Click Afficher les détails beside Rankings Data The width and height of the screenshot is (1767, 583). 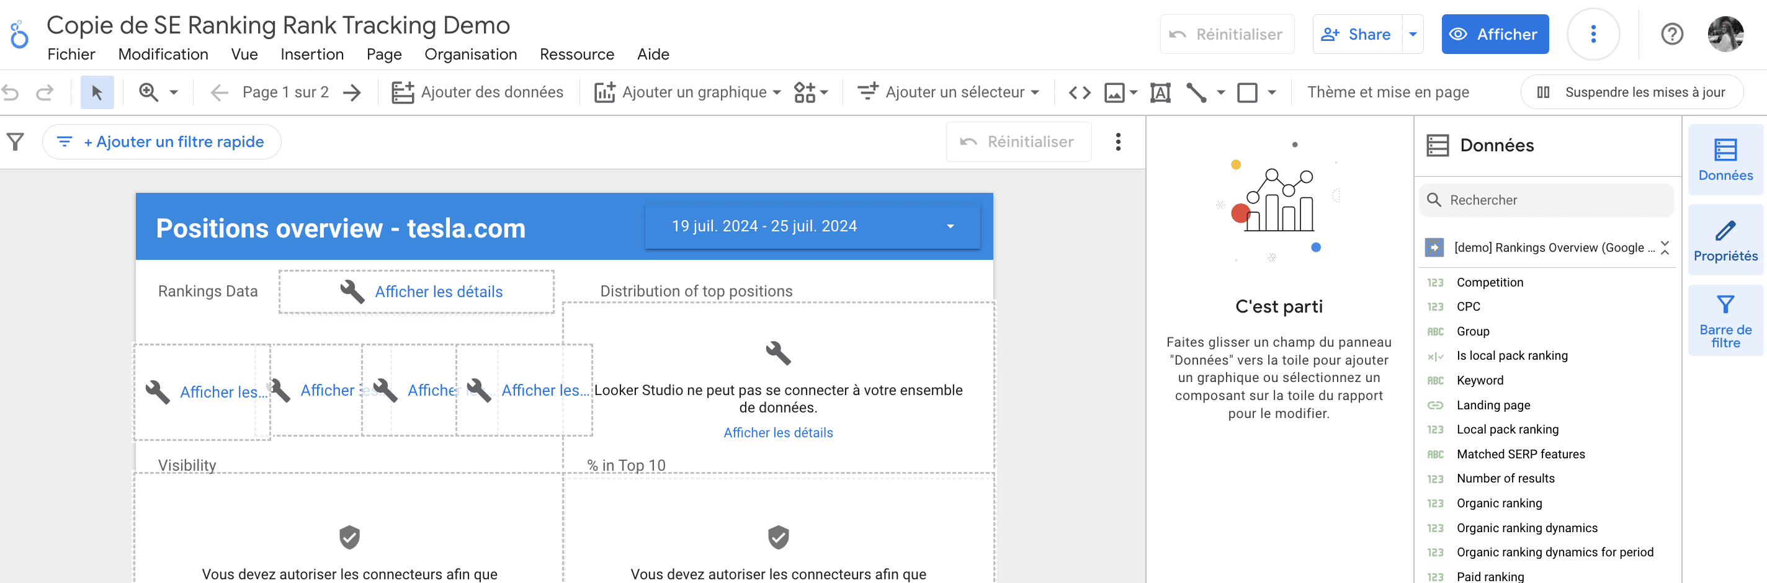[x=438, y=291]
